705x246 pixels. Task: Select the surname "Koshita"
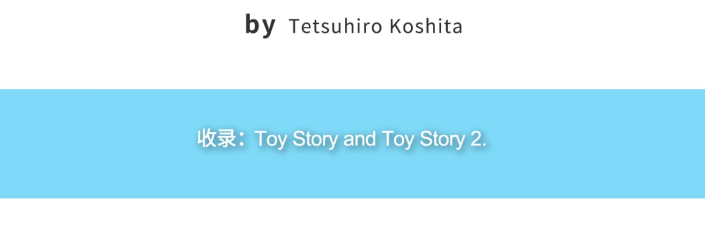(x=425, y=27)
